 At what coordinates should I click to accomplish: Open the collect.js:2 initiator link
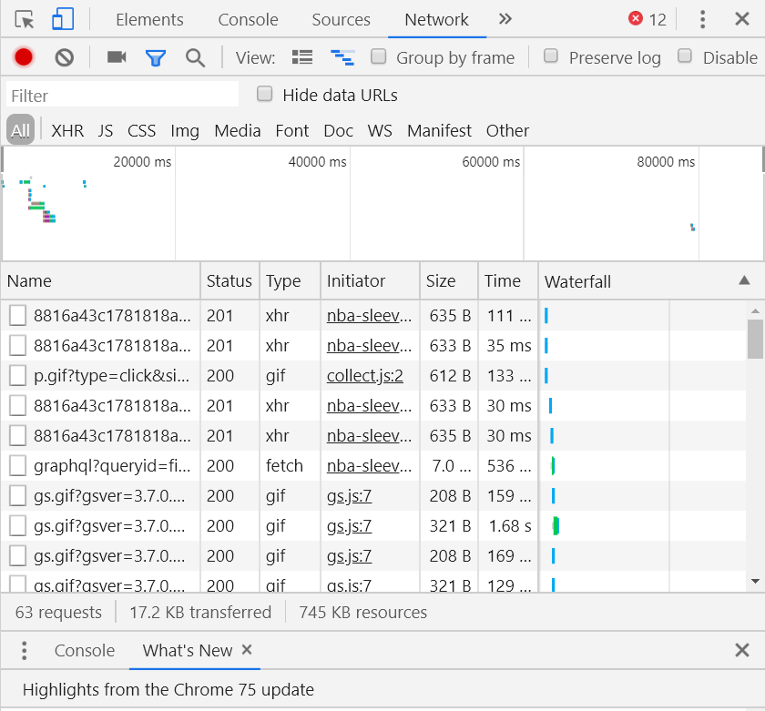[x=365, y=375]
